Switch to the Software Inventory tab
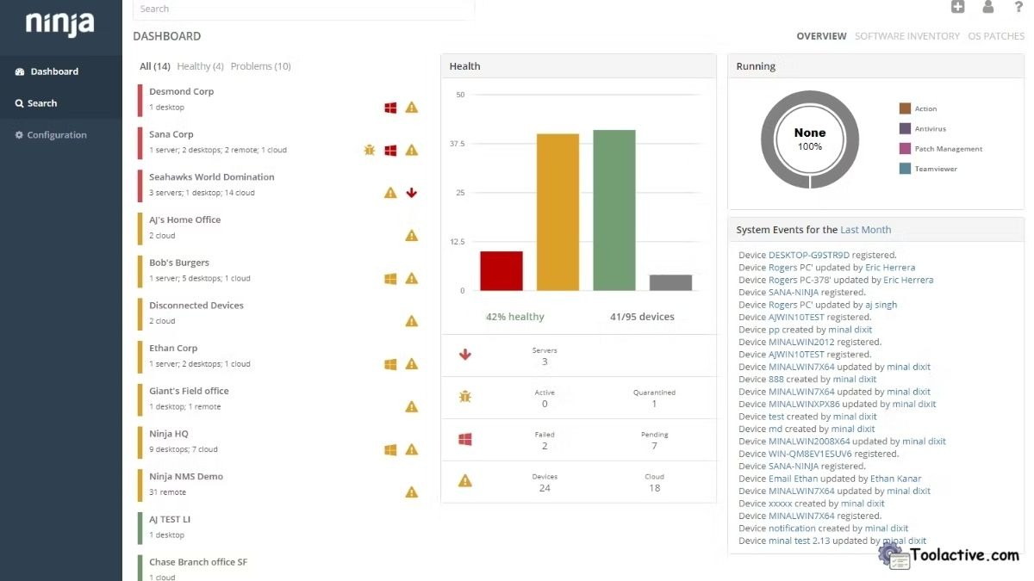Screen dimensions: 1034x581 [x=906, y=36]
